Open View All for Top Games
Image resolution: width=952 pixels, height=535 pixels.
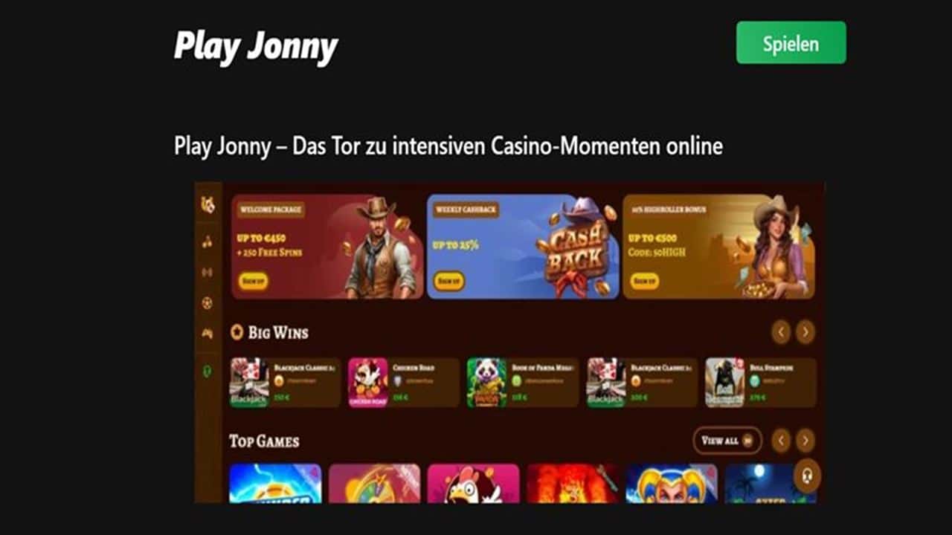[x=727, y=441]
